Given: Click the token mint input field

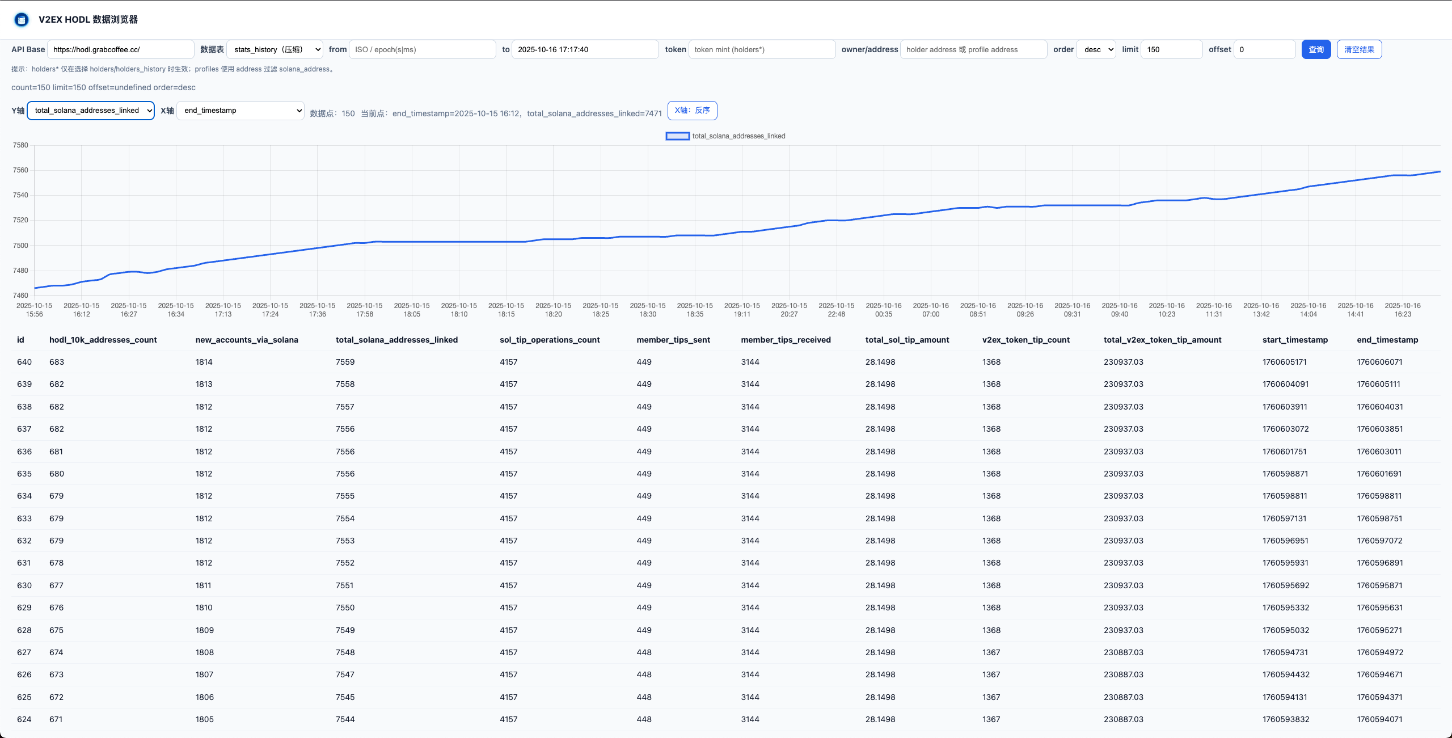Looking at the screenshot, I should [761, 49].
